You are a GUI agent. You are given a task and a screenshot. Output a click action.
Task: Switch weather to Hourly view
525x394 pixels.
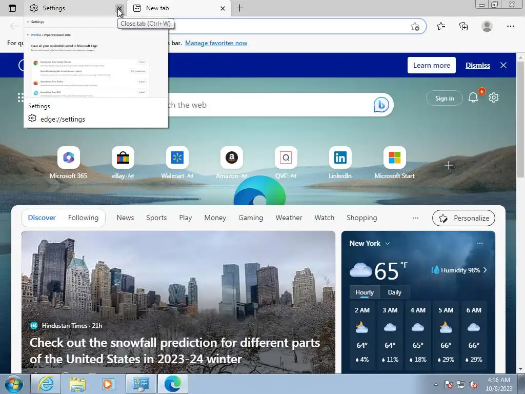click(x=365, y=292)
